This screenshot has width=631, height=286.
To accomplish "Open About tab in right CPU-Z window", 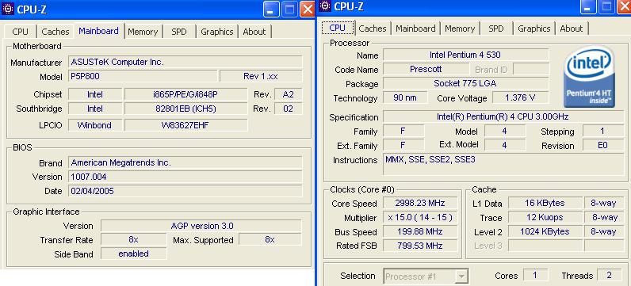I will (x=572, y=29).
